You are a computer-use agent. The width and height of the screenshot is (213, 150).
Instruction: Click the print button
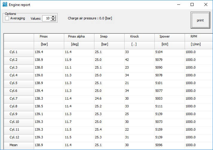(200, 20)
